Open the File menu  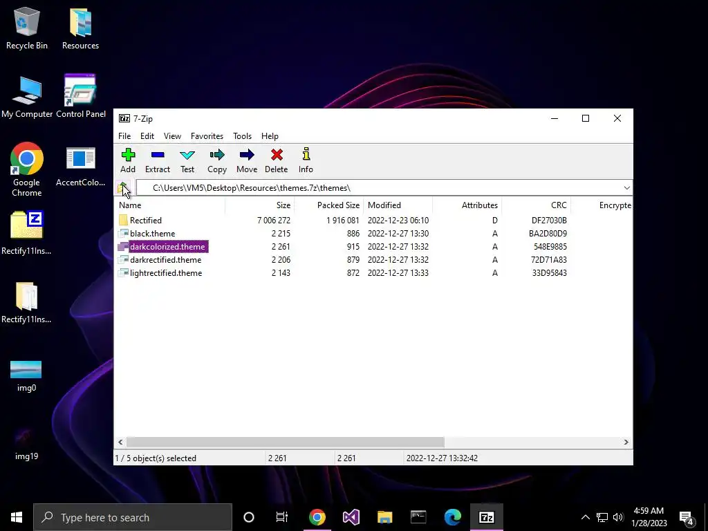(x=124, y=136)
